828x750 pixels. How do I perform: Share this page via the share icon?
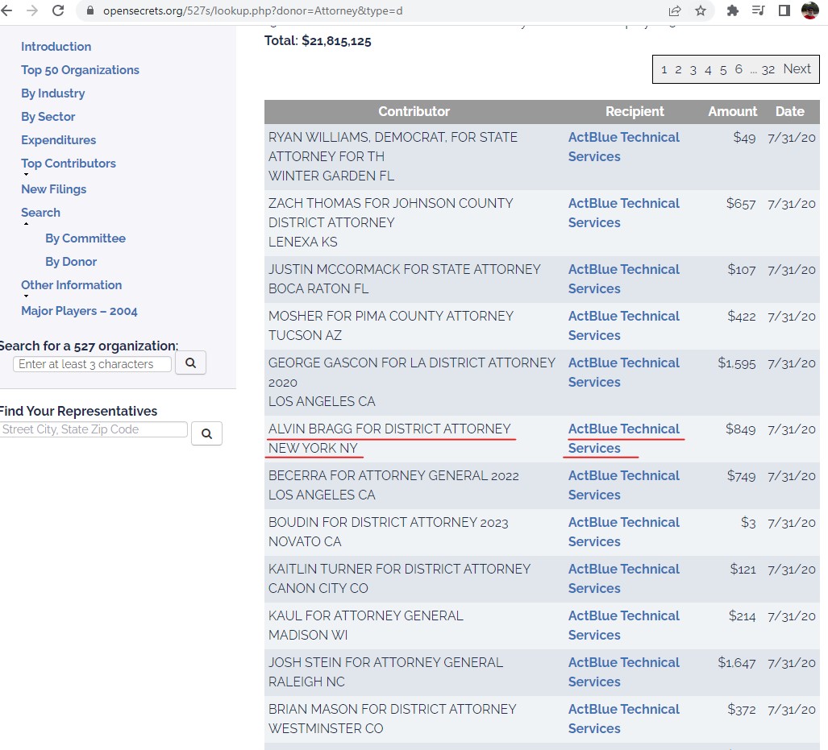pos(675,10)
